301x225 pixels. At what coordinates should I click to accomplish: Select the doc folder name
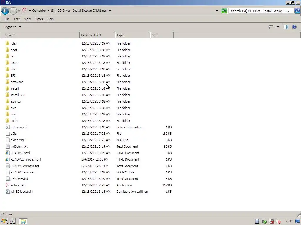pyautogui.click(x=13, y=69)
